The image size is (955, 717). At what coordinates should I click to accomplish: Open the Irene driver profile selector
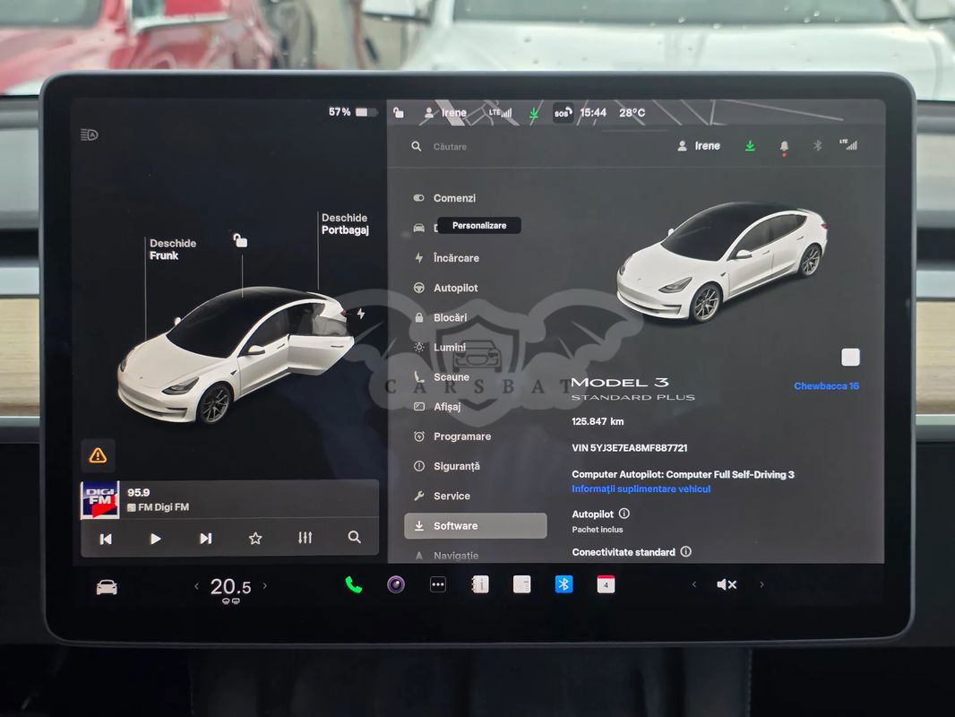point(699,146)
